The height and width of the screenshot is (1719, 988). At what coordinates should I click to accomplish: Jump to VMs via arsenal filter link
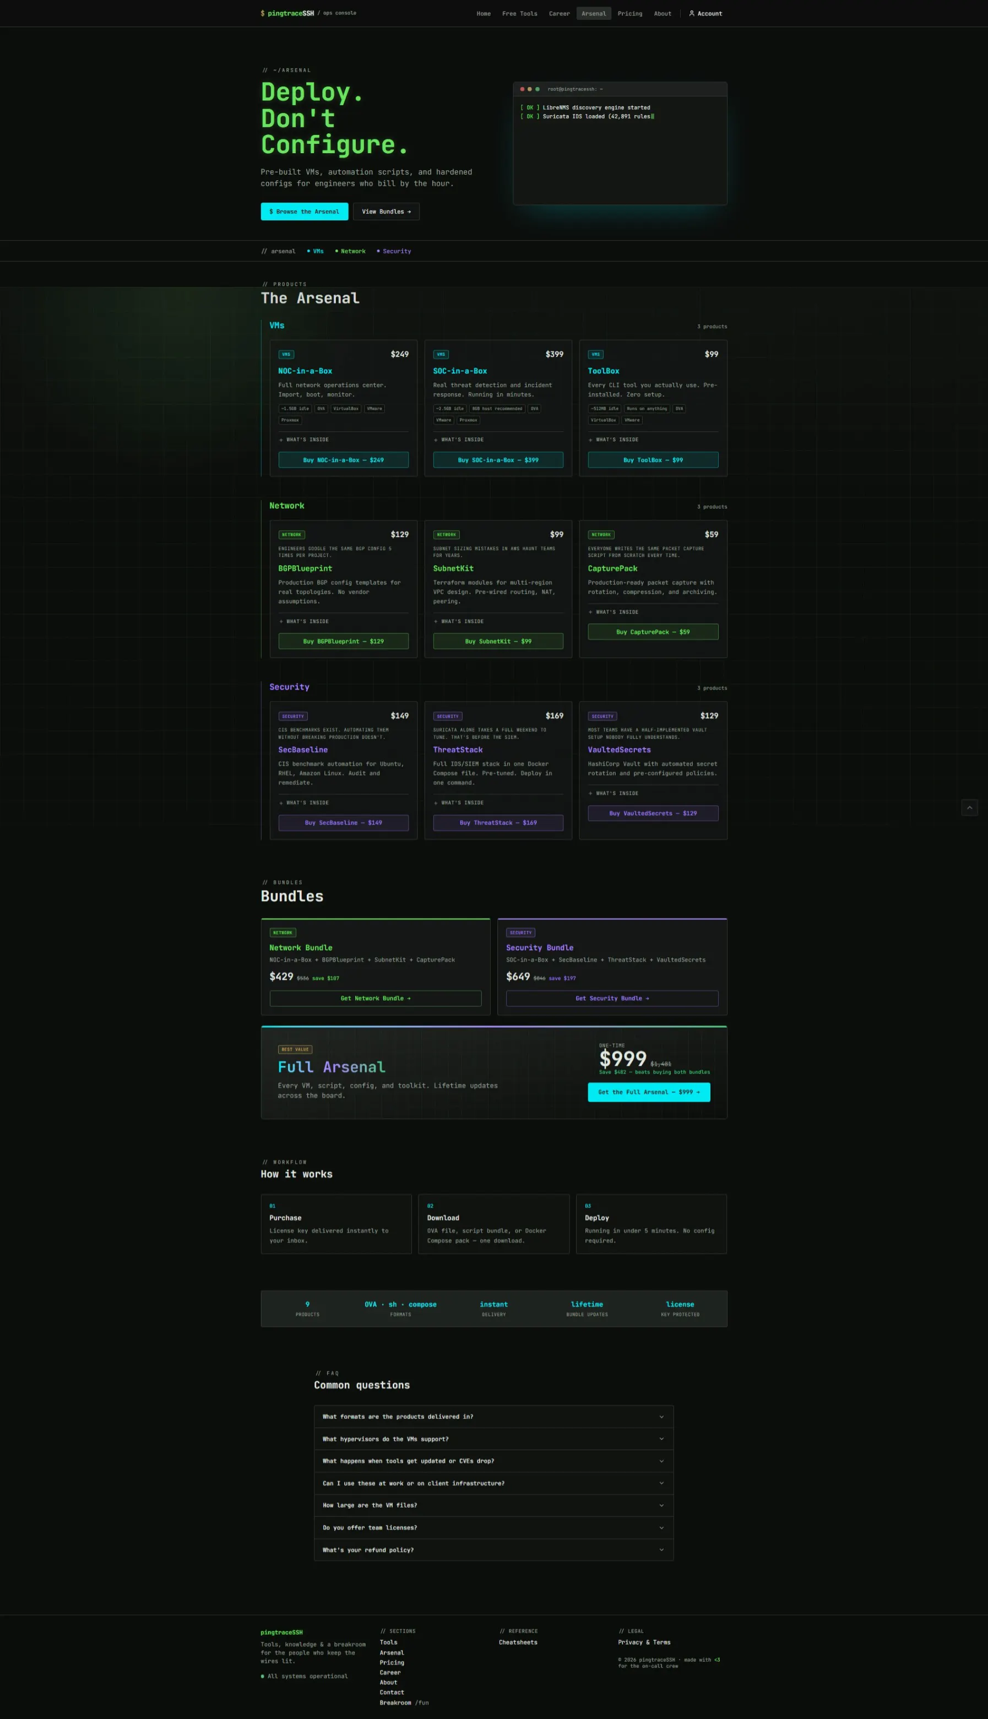tap(316, 252)
